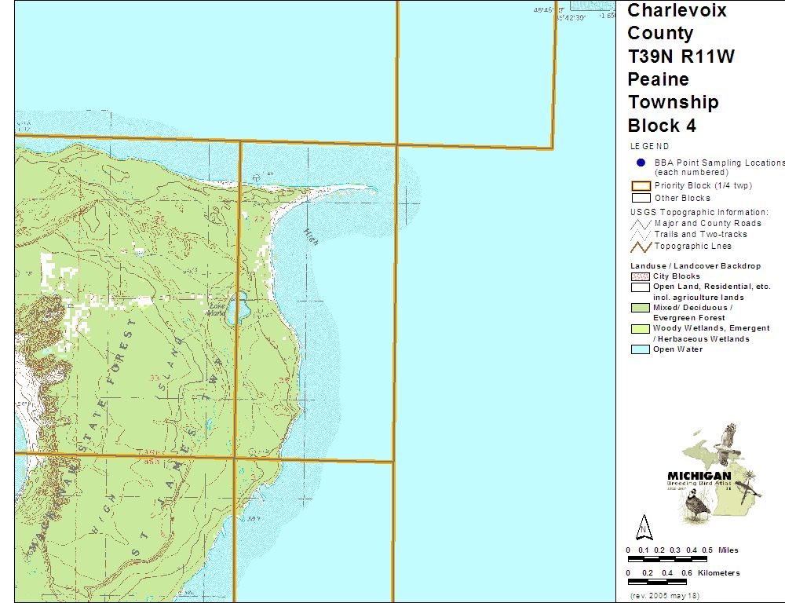Click the Block 4 title text
Viewport: 785px width, 603px height.
tap(662, 126)
